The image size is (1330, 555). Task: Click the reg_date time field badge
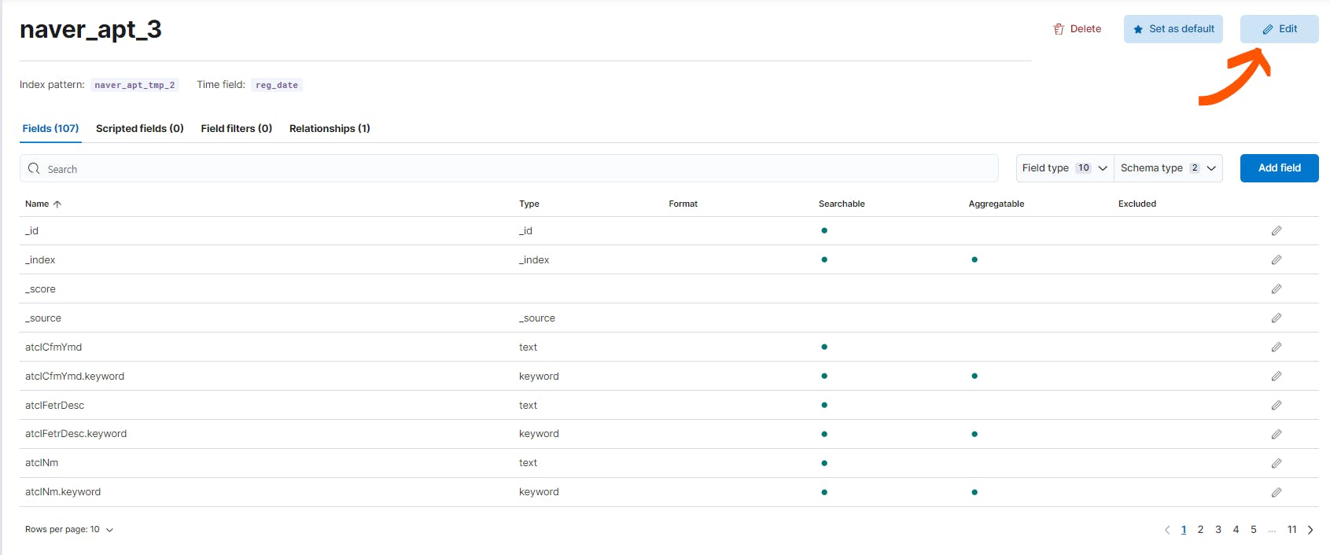point(277,85)
